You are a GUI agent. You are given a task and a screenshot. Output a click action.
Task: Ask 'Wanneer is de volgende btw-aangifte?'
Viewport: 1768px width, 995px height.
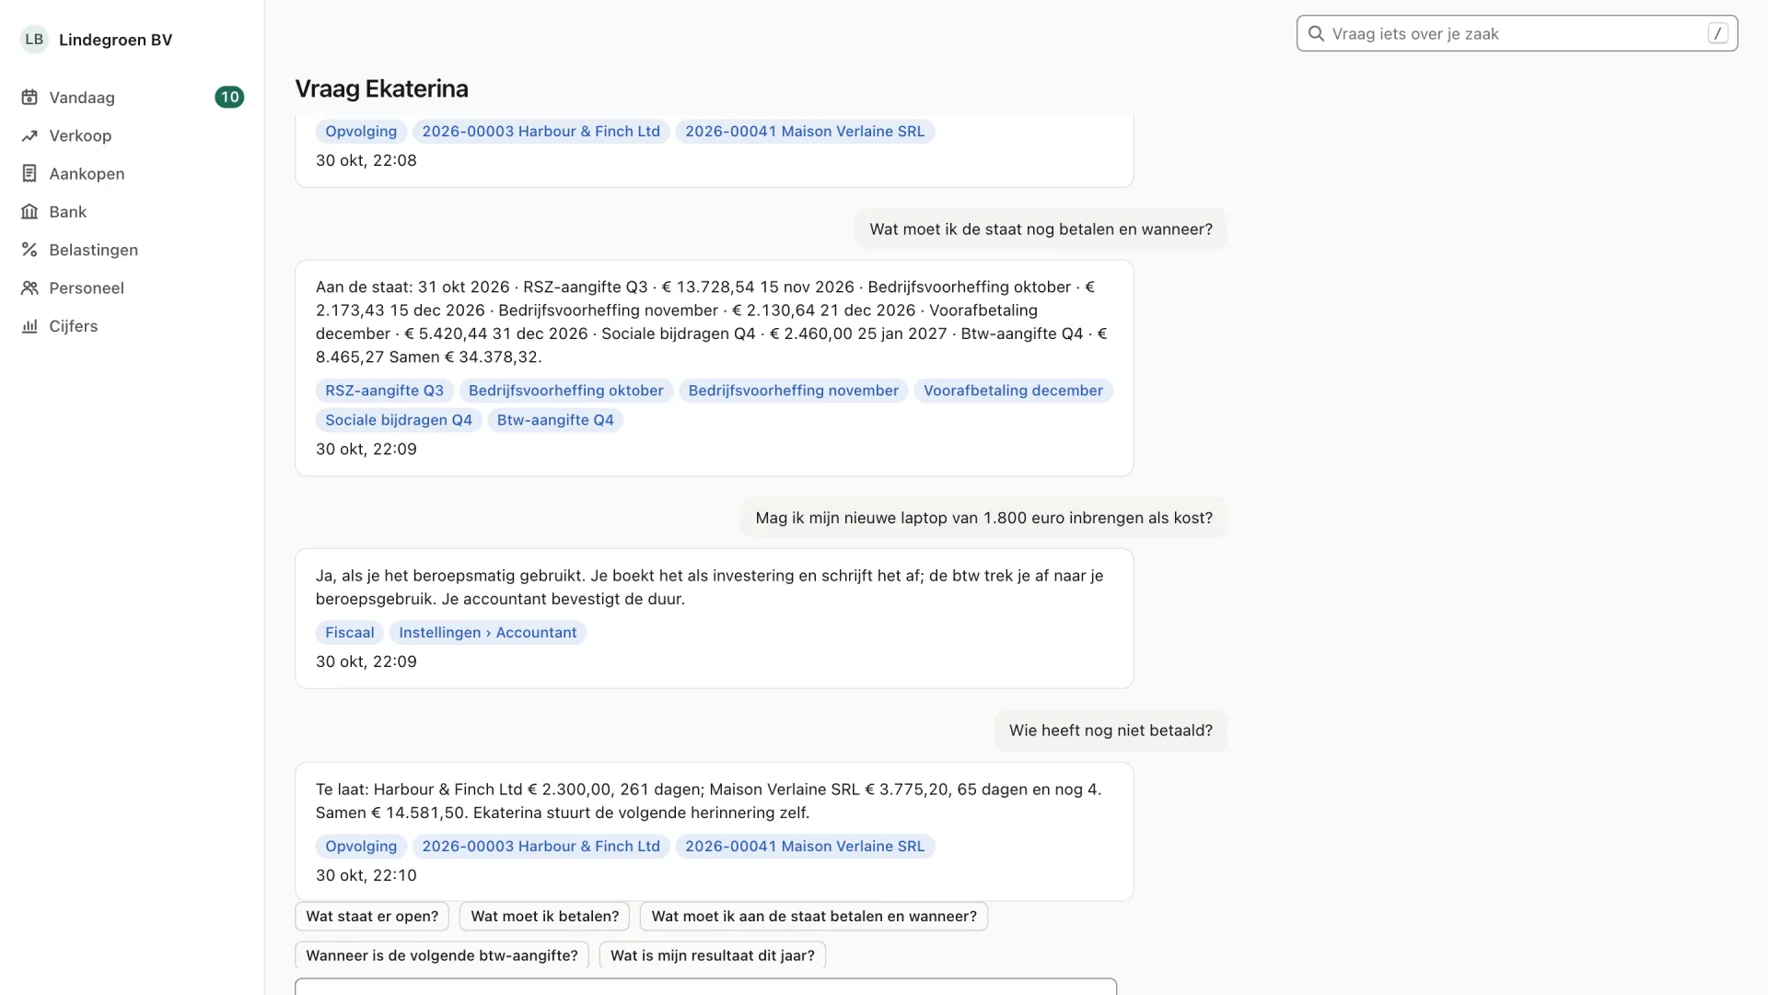pos(442,955)
